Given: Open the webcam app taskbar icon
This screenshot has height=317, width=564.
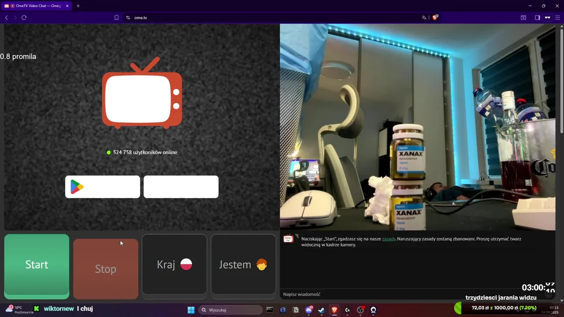Looking at the screenshot, I should click(373, 310).
